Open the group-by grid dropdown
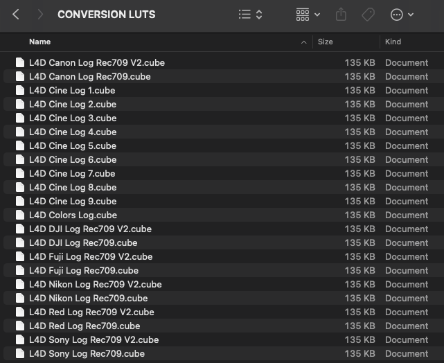444x363 pixels. pyautogui.click(x=308, y=14)
